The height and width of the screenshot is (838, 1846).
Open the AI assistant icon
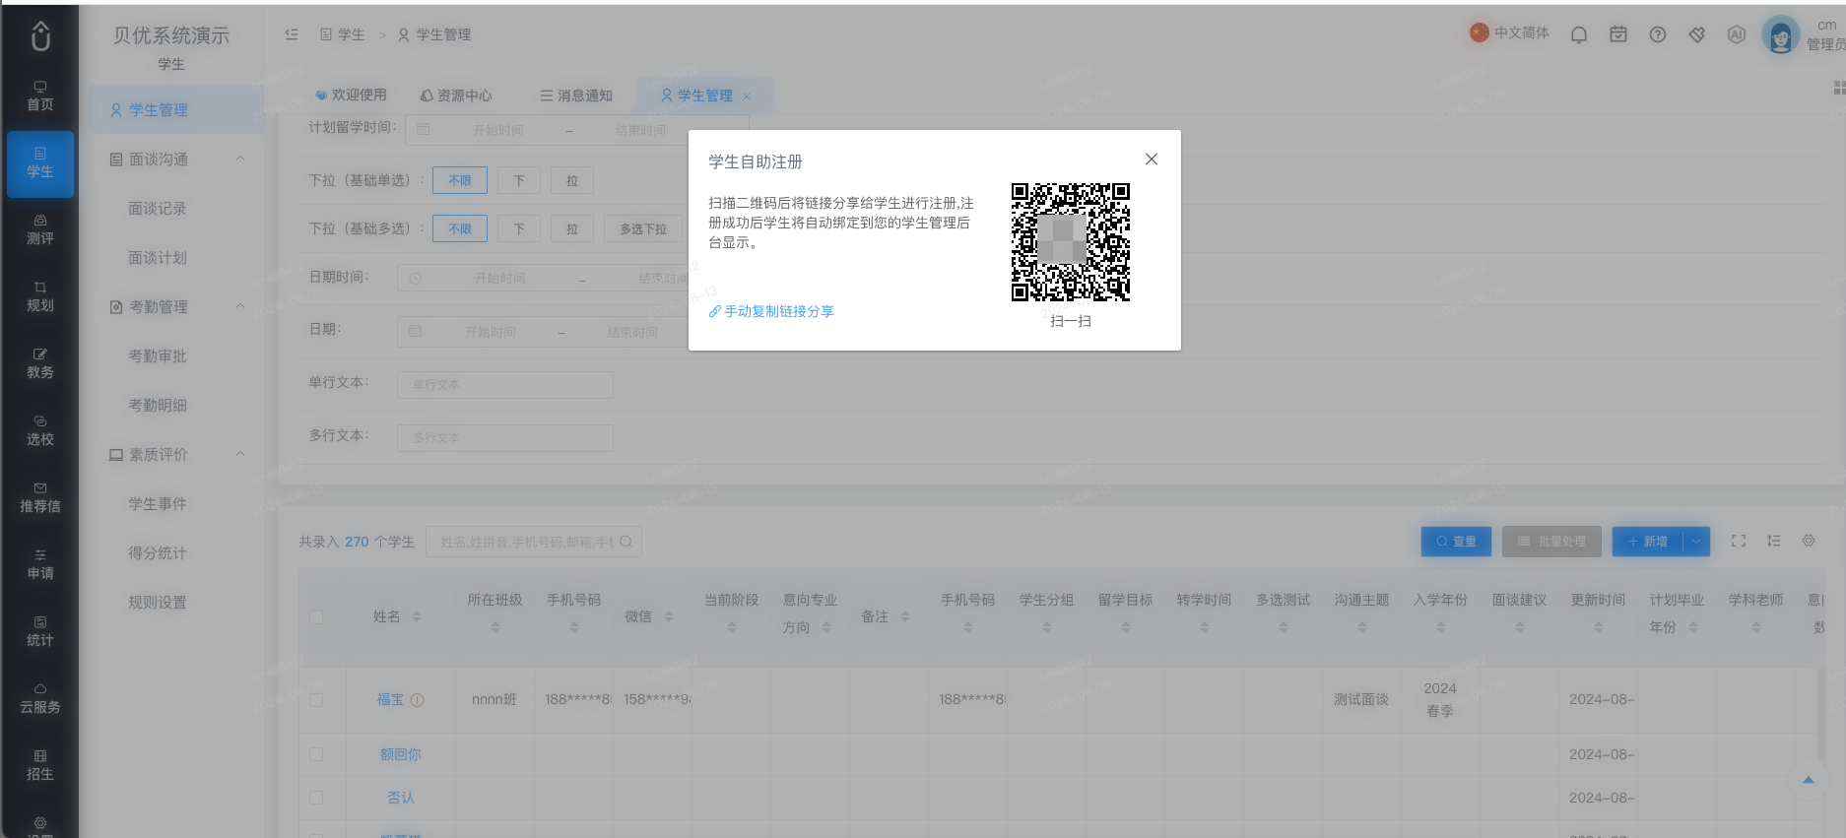[x=1737, y=34]
